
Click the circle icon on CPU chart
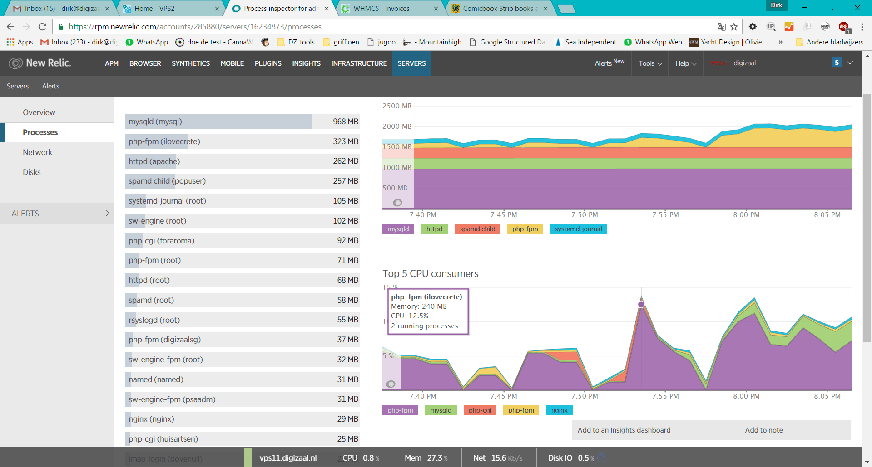[391, 384]
